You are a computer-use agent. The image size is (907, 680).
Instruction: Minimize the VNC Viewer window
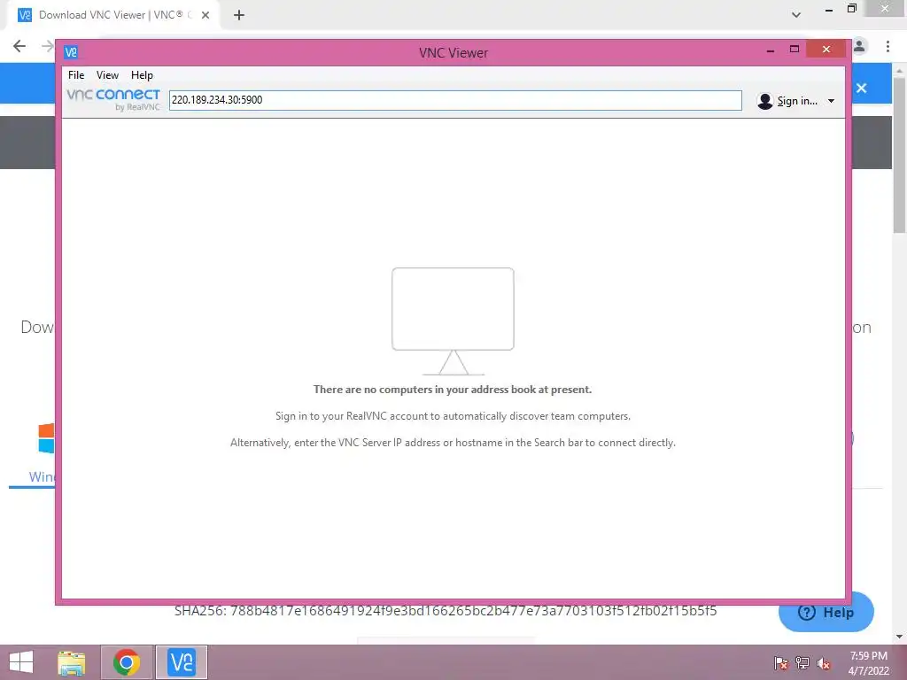tap(770, 50)
